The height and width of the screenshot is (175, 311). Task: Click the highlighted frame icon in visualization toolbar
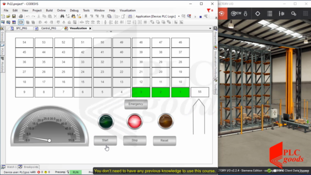click(x=20, y=22)
